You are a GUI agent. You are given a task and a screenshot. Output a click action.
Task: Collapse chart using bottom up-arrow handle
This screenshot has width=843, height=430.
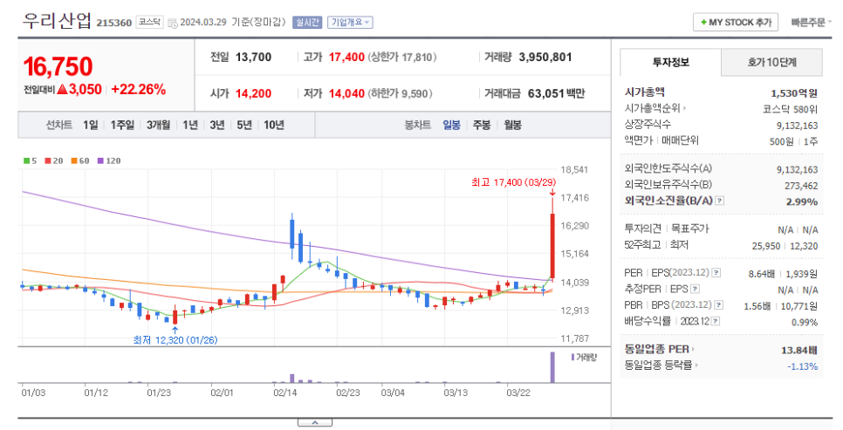[x=314, y=422]
